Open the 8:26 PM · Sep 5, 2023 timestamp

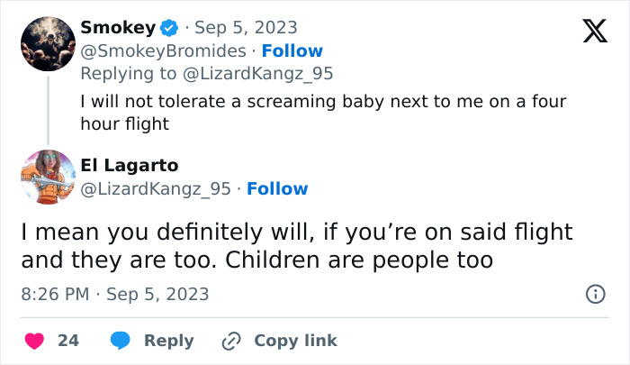[x=115, y=294]
